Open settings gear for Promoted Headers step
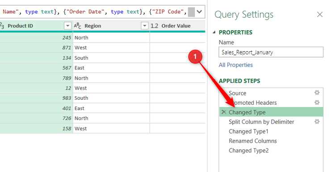This screenshot has width=335, height=172. [317, 102]
